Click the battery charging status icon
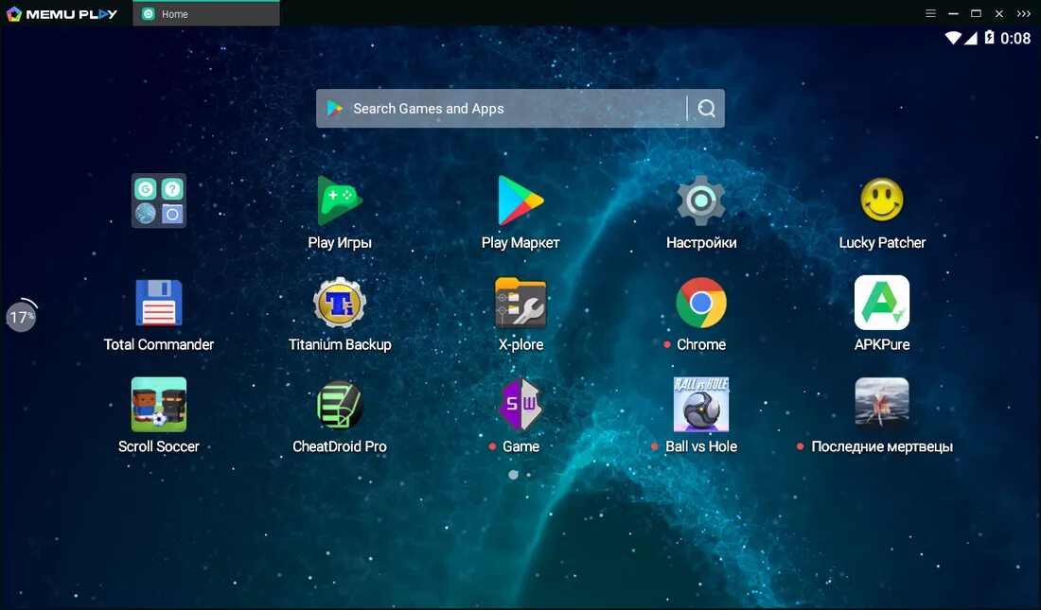This screenshot has width=1041, height=610. [989, 37]
